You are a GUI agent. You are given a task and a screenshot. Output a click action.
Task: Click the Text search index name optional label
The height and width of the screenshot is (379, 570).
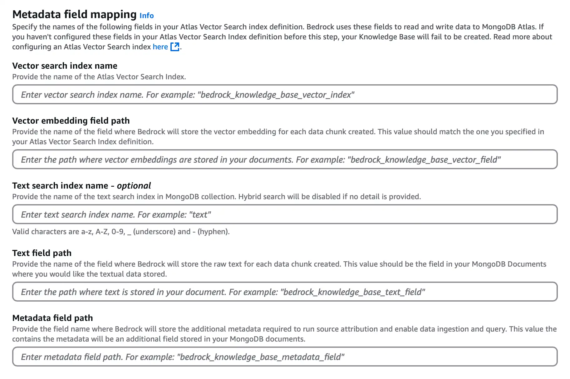(x=81, y=185)
